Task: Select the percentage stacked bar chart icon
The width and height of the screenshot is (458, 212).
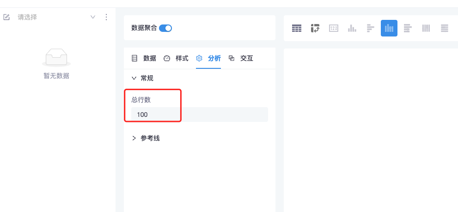Action: pyautogui.click(x=445, y=28)
